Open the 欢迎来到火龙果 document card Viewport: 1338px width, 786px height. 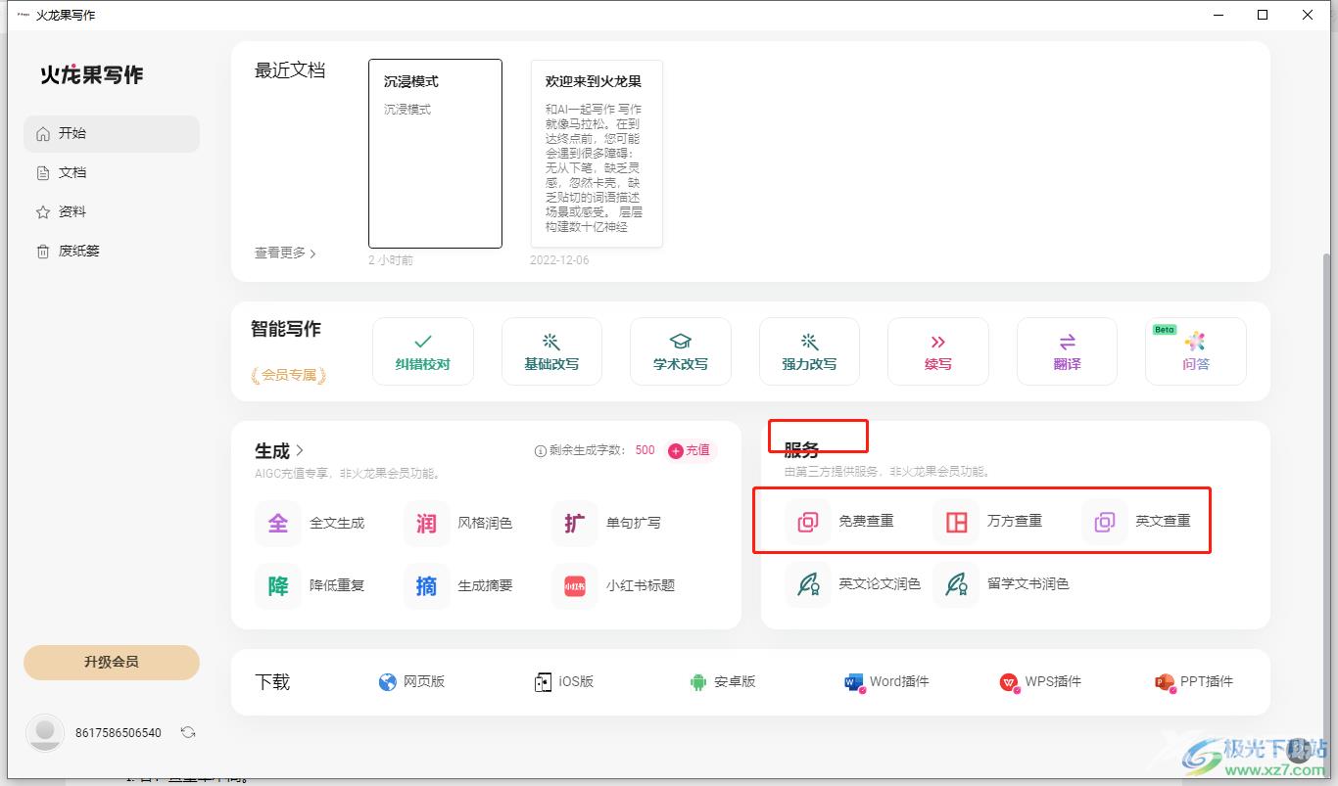point(597,154)
